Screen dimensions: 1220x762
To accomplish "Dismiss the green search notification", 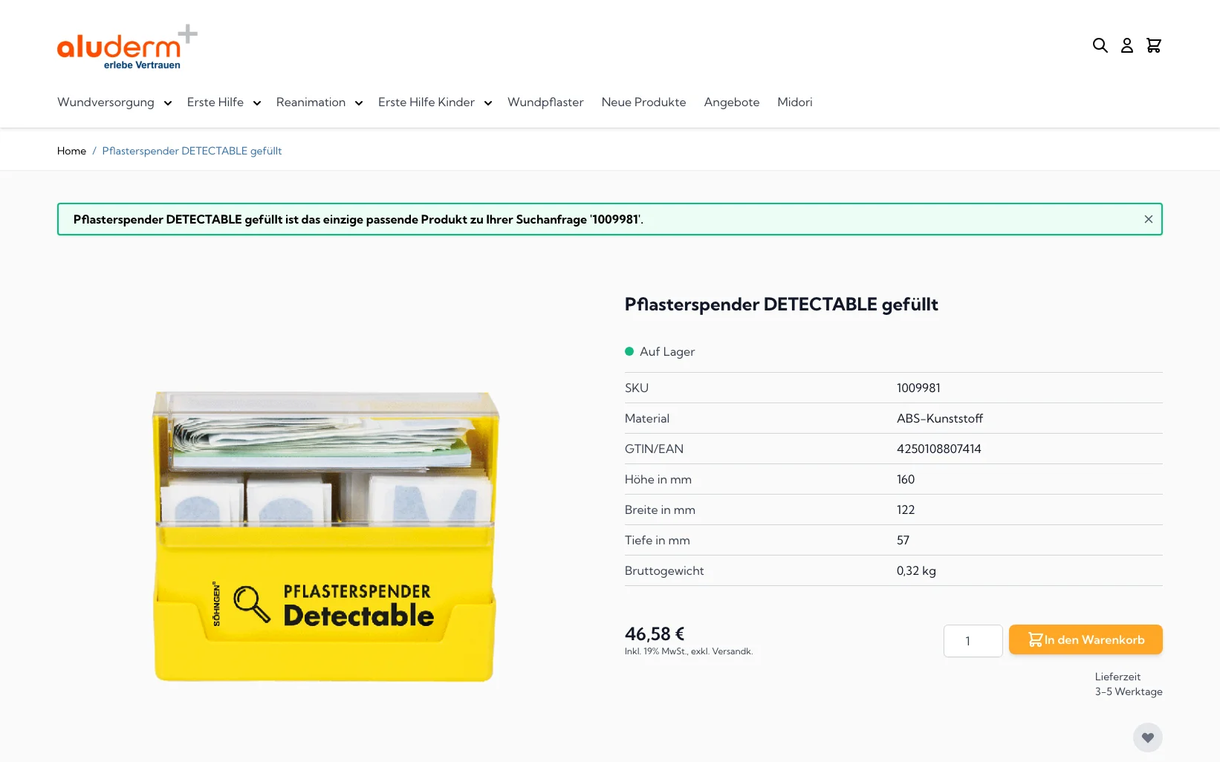I will pos(1149,219).
